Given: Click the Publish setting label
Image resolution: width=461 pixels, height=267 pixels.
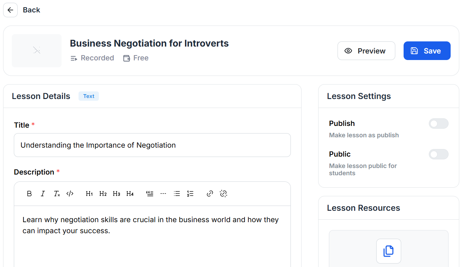Looking at the screenshot, I should coord(342,123).
